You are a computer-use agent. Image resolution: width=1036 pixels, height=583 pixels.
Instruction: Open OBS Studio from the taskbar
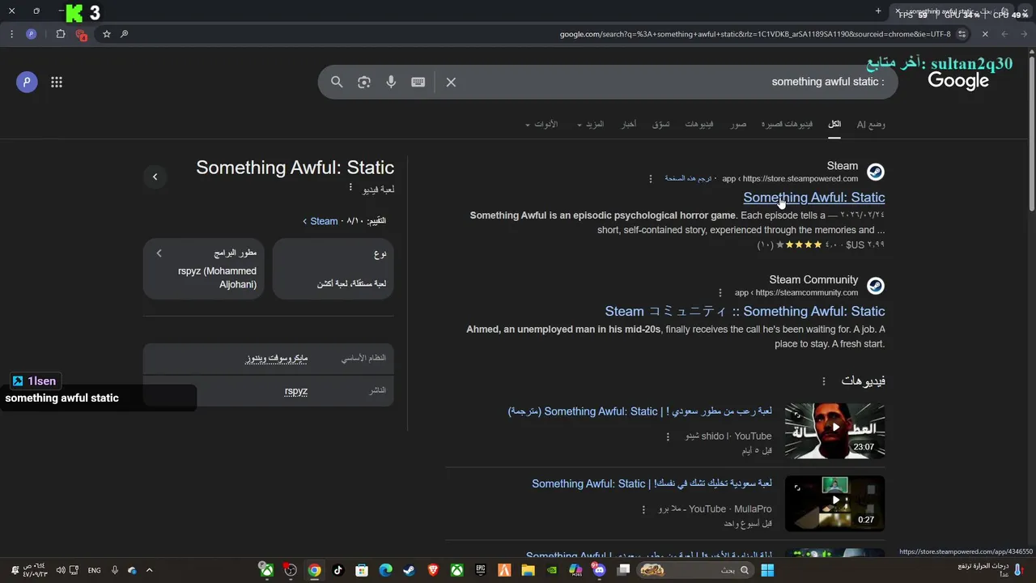[290, 570]
